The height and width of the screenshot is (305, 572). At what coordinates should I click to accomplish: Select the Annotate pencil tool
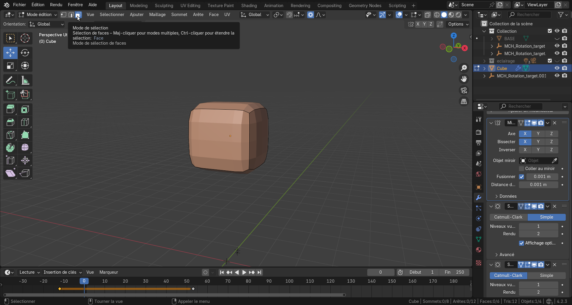(10, 80)
